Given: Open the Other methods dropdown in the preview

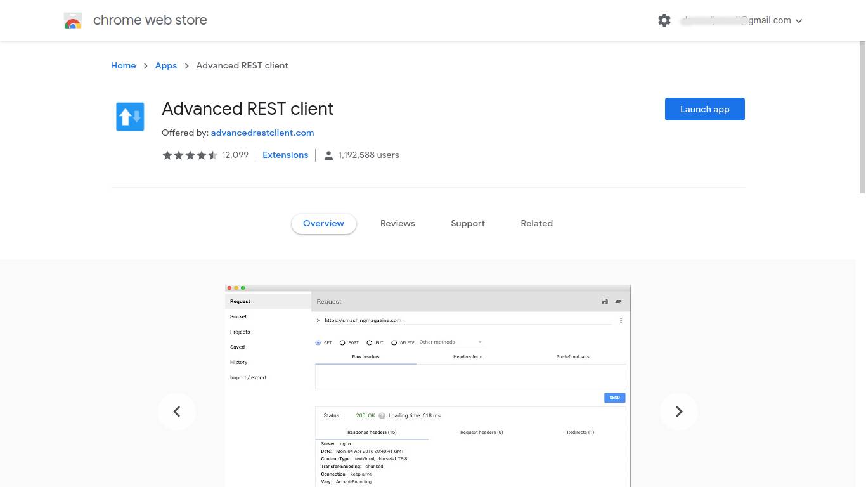Looking at the screenshot, I should (451, 342).
